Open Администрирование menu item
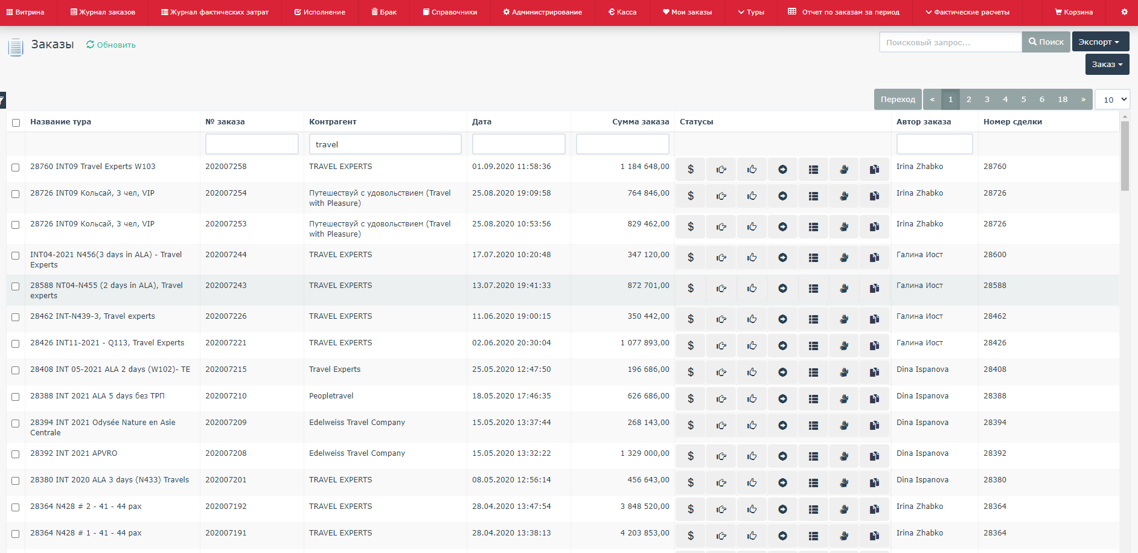 (542, 12)
